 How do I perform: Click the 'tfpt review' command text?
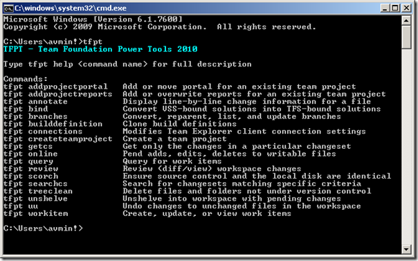point(30,168)
